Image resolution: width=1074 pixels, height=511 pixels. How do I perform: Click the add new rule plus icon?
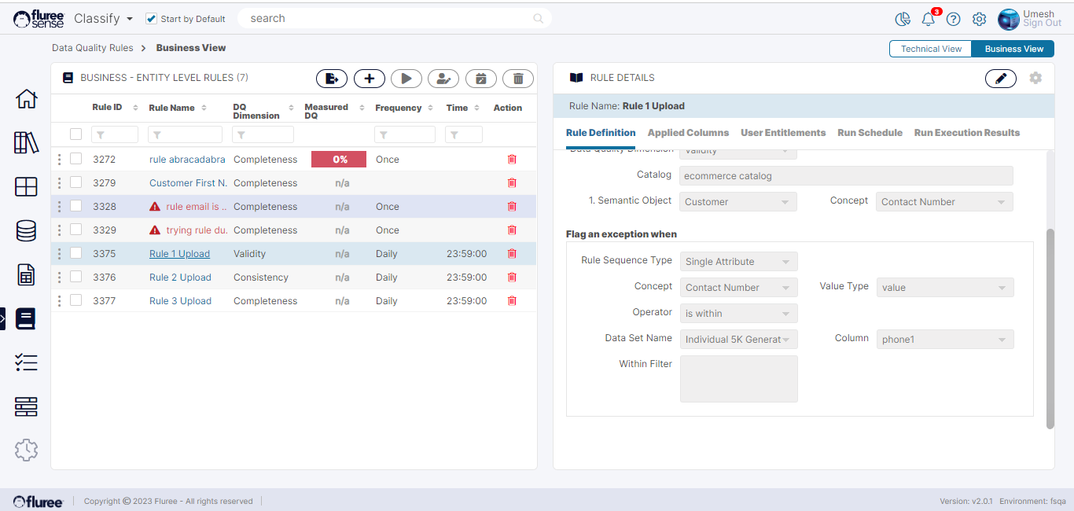point(369,79)
